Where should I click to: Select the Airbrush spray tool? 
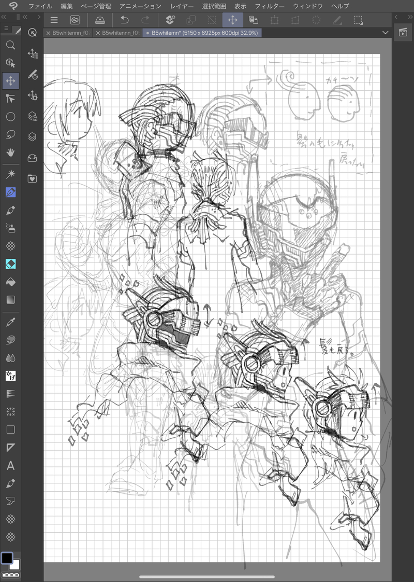[x=11, y=228]
